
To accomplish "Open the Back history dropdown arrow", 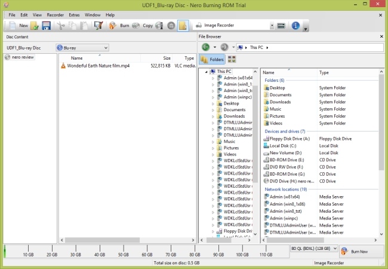I will point(214,47).
